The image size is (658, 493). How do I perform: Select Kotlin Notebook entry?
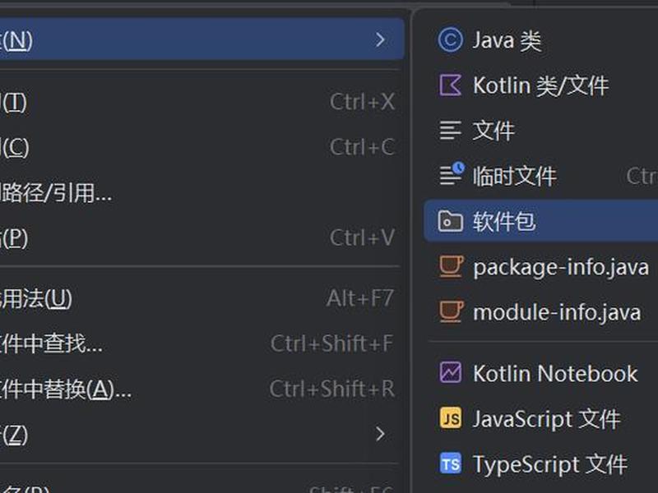pos(541,373)
